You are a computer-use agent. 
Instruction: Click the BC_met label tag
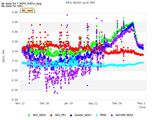click(x=27, y=10)
